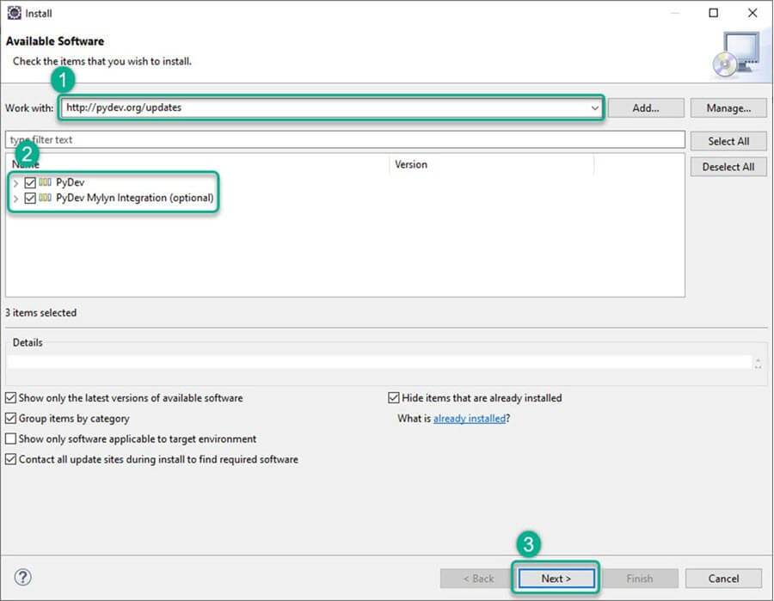Image resolution: width=774 pixels, height=601 pixels.
Task: Toggle 'Hide items that are already installed'
Action: (x=394, y=398)
